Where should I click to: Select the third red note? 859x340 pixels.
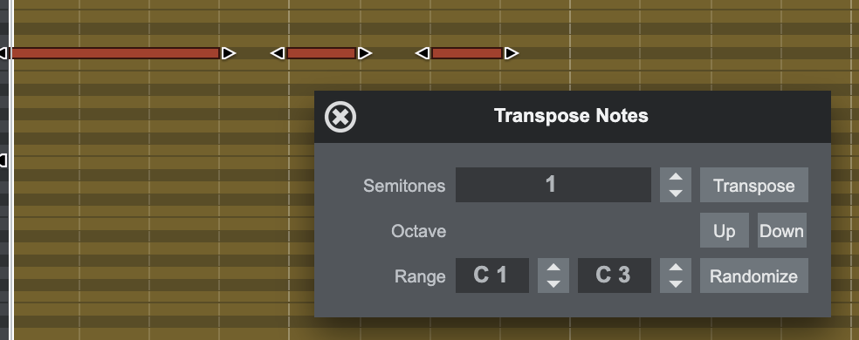point(467,53)
